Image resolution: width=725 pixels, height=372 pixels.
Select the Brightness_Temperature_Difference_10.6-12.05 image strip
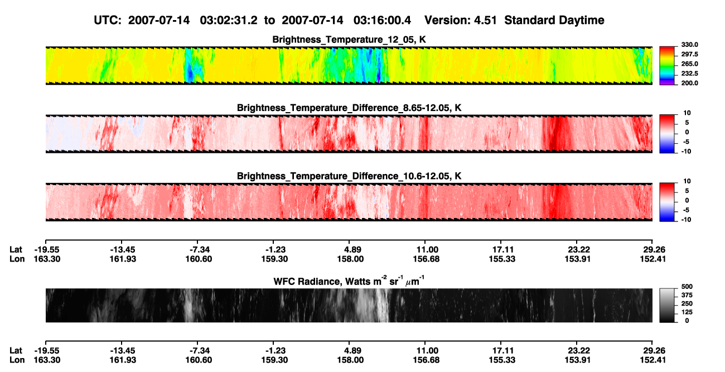pyautogui.click(x=349, y=202)
